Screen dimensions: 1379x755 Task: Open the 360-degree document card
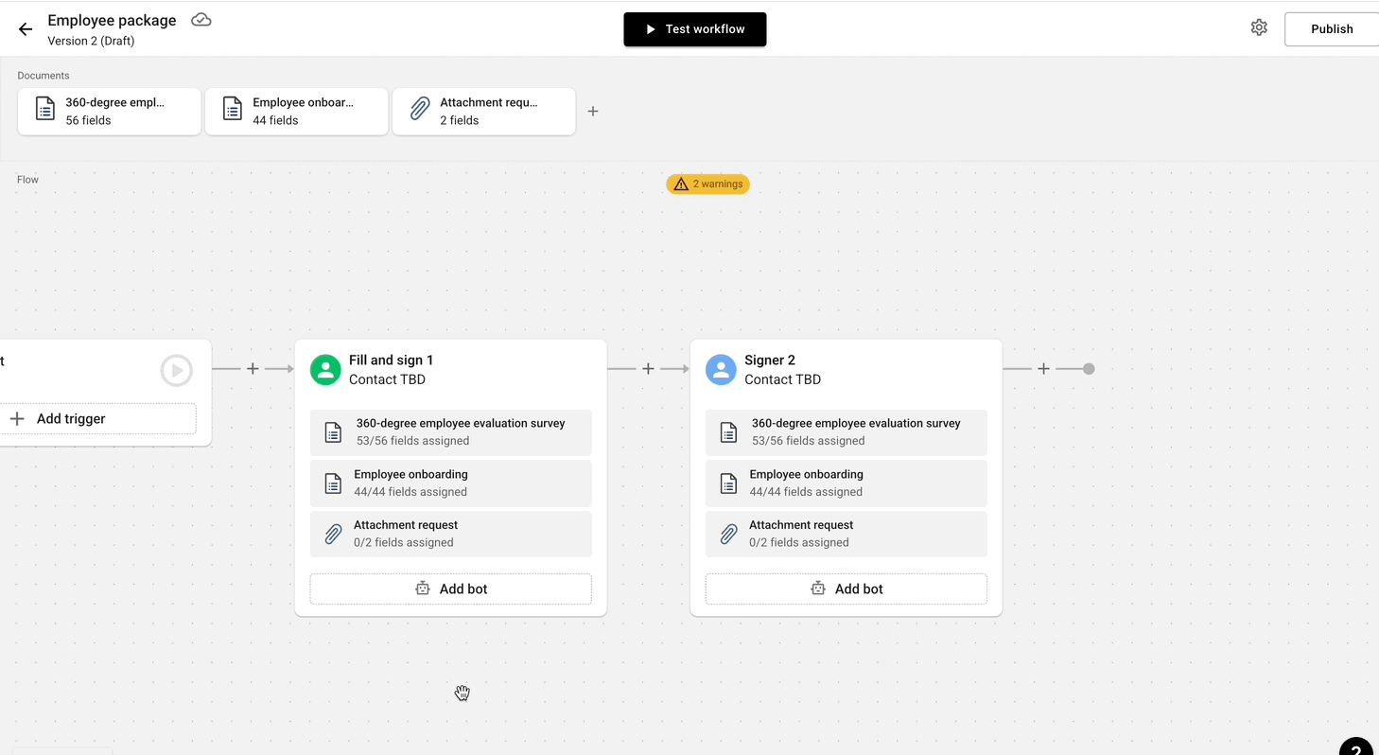110,112
